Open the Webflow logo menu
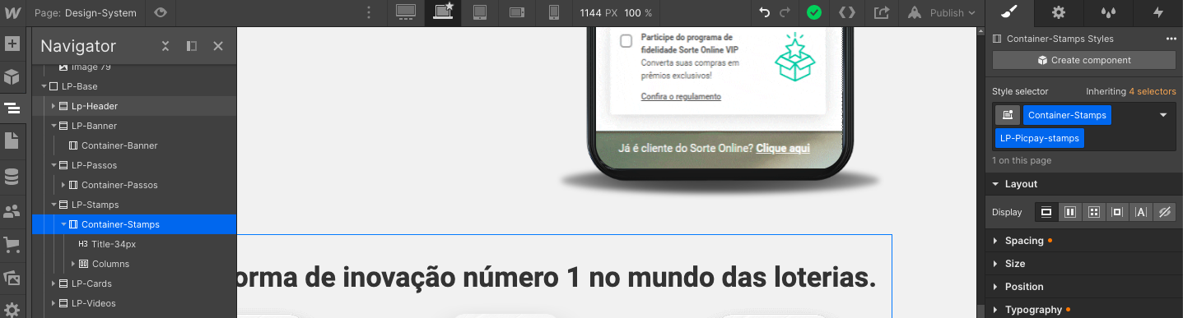This screenshot has width=1183, height=318. (12, 12)
